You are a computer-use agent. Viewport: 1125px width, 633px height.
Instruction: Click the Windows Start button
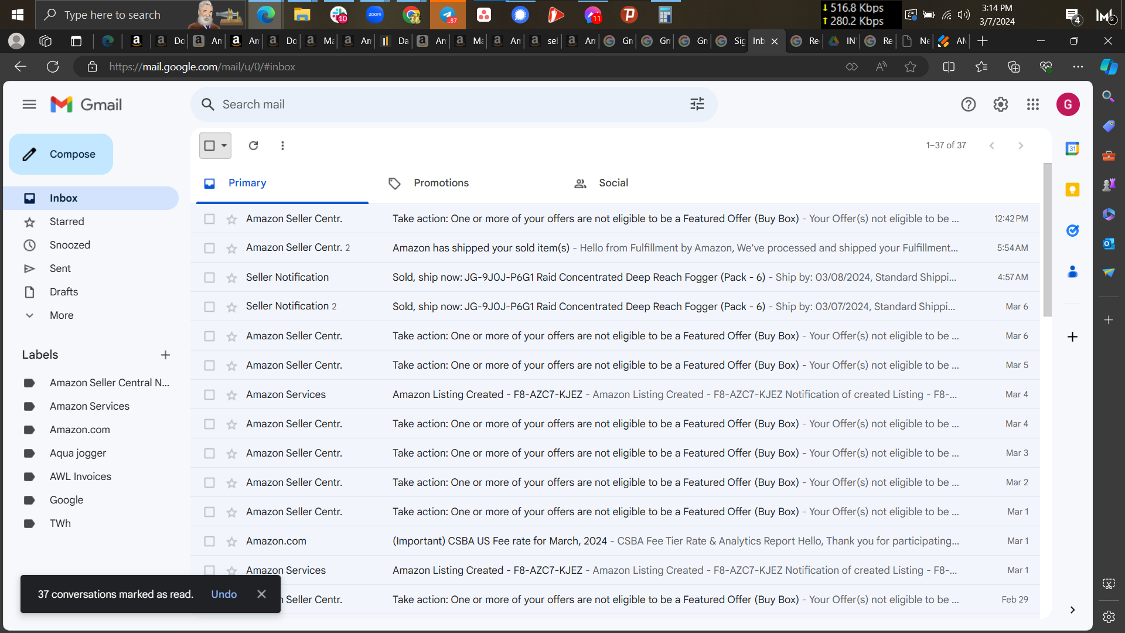point(18,15)
